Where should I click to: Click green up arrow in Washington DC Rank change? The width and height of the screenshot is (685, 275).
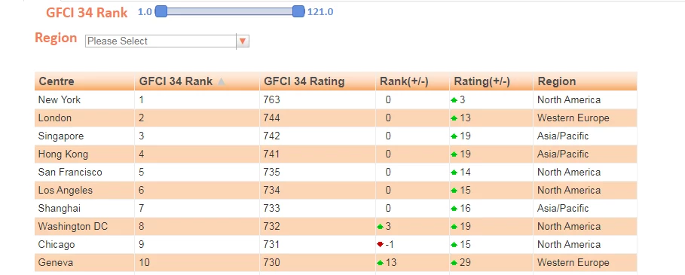pyautogui.click(x=380, y=227)
